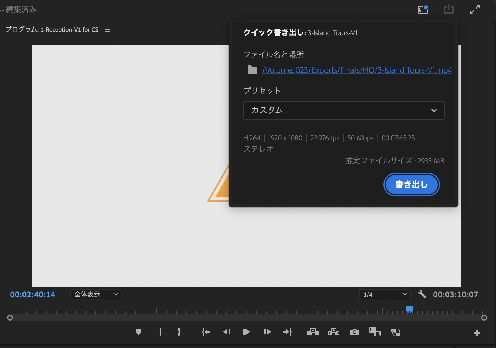This screenshot has height=348, width=496.
Task: Click the export file path link
Action: tap(357, 70)
